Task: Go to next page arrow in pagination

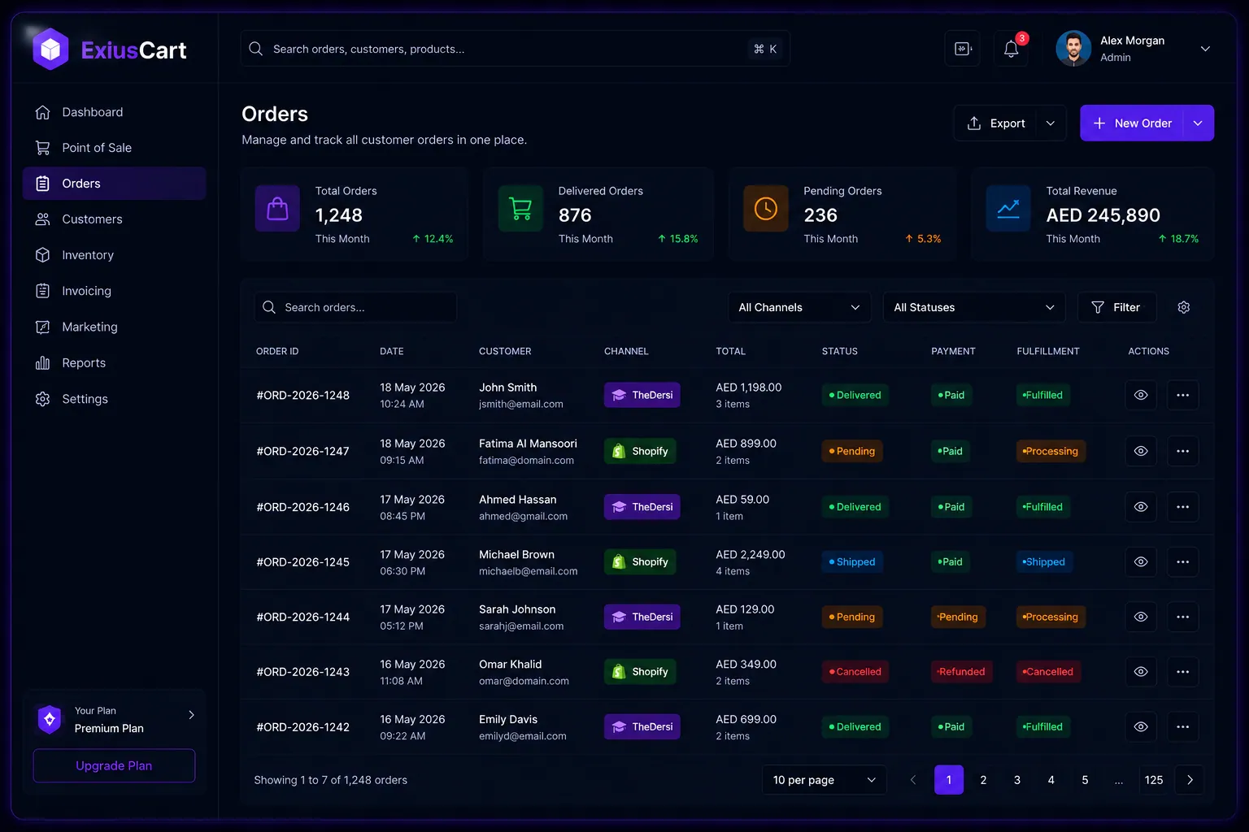Action: [1190, 780]
